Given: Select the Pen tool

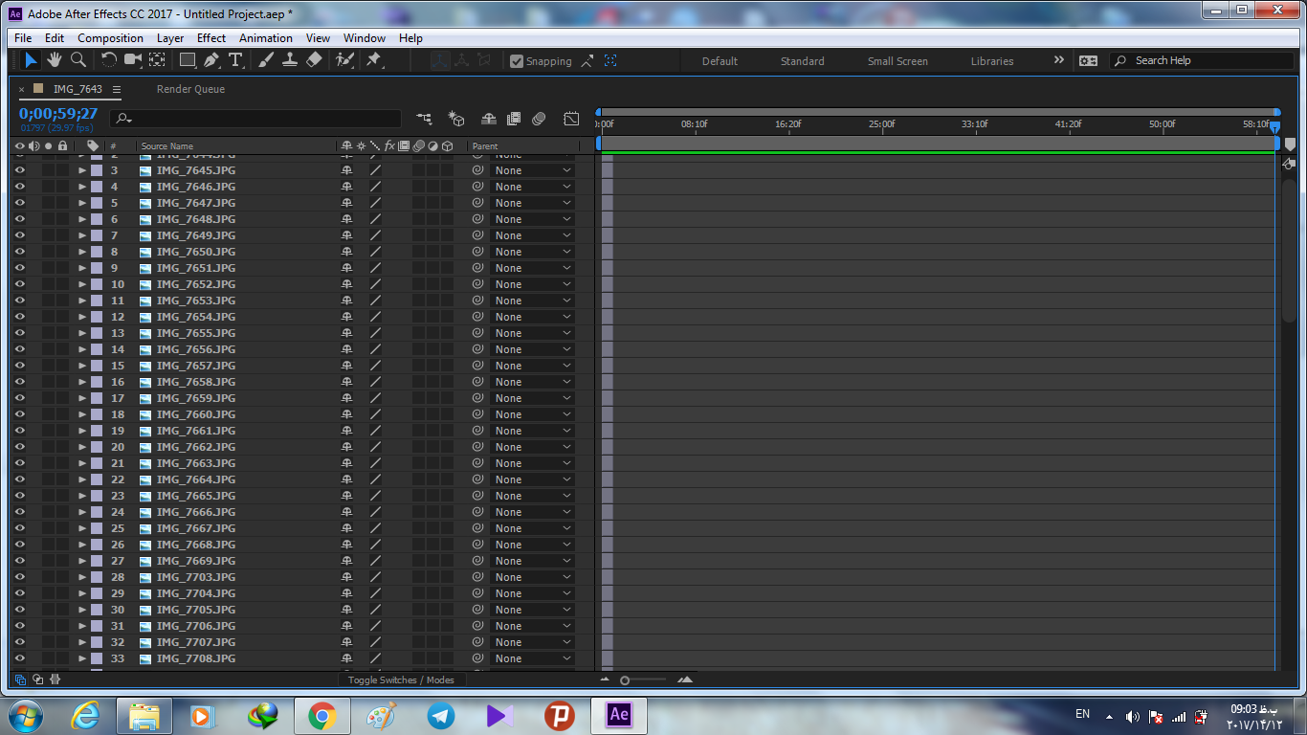Looking at the screenshot, I should [x=211, y=59].
